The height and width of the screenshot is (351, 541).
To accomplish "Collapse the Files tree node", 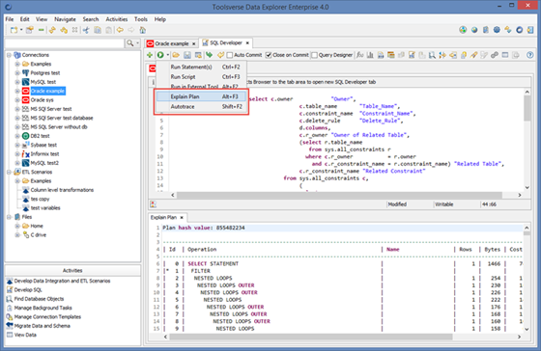I will (x=9, y=217).
